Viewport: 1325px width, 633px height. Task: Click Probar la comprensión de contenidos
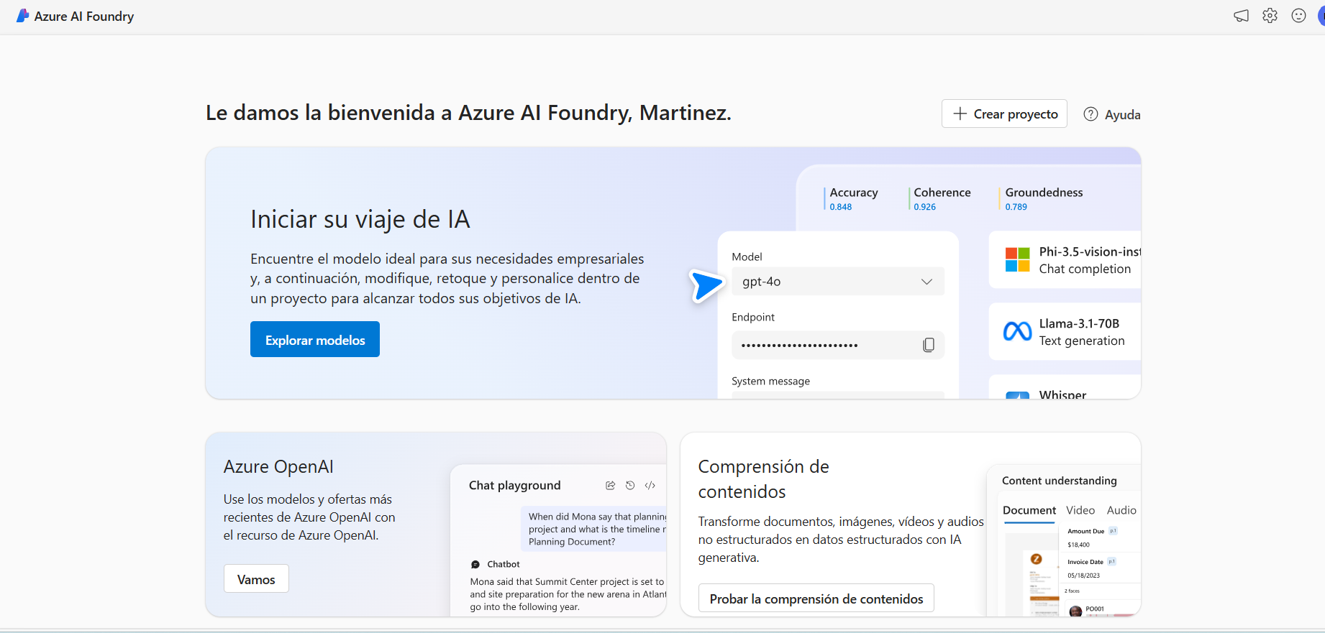(816, 598)
